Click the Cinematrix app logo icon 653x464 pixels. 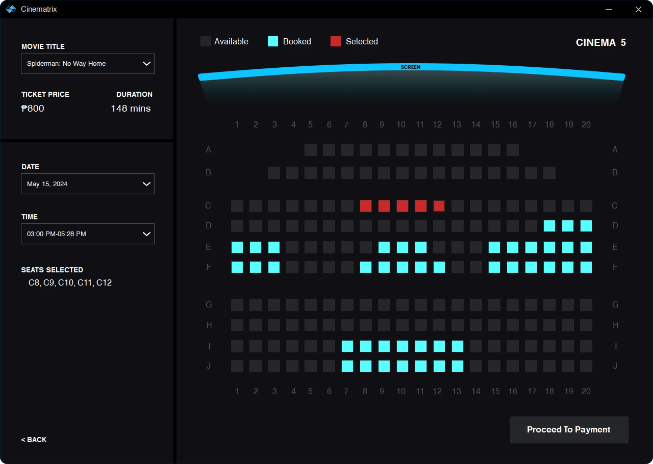coord(11,9)
